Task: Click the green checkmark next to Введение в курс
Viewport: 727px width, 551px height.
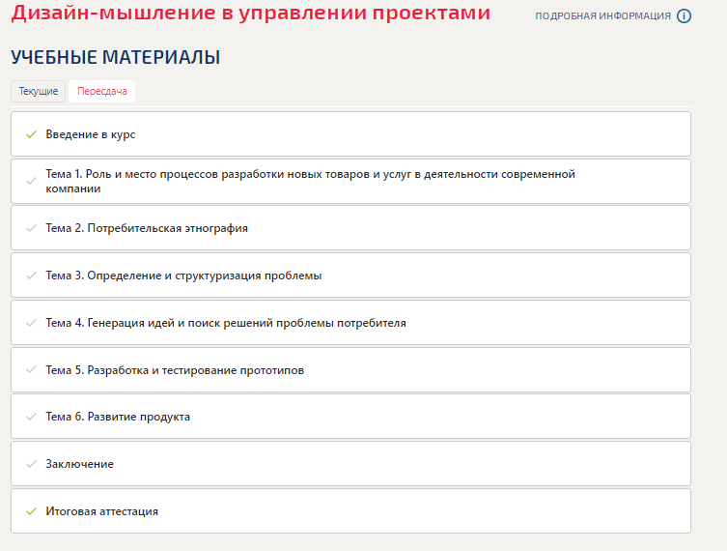Action: 31,134
